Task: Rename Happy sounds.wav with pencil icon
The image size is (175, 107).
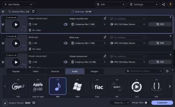Action: [x=105, y=18]
